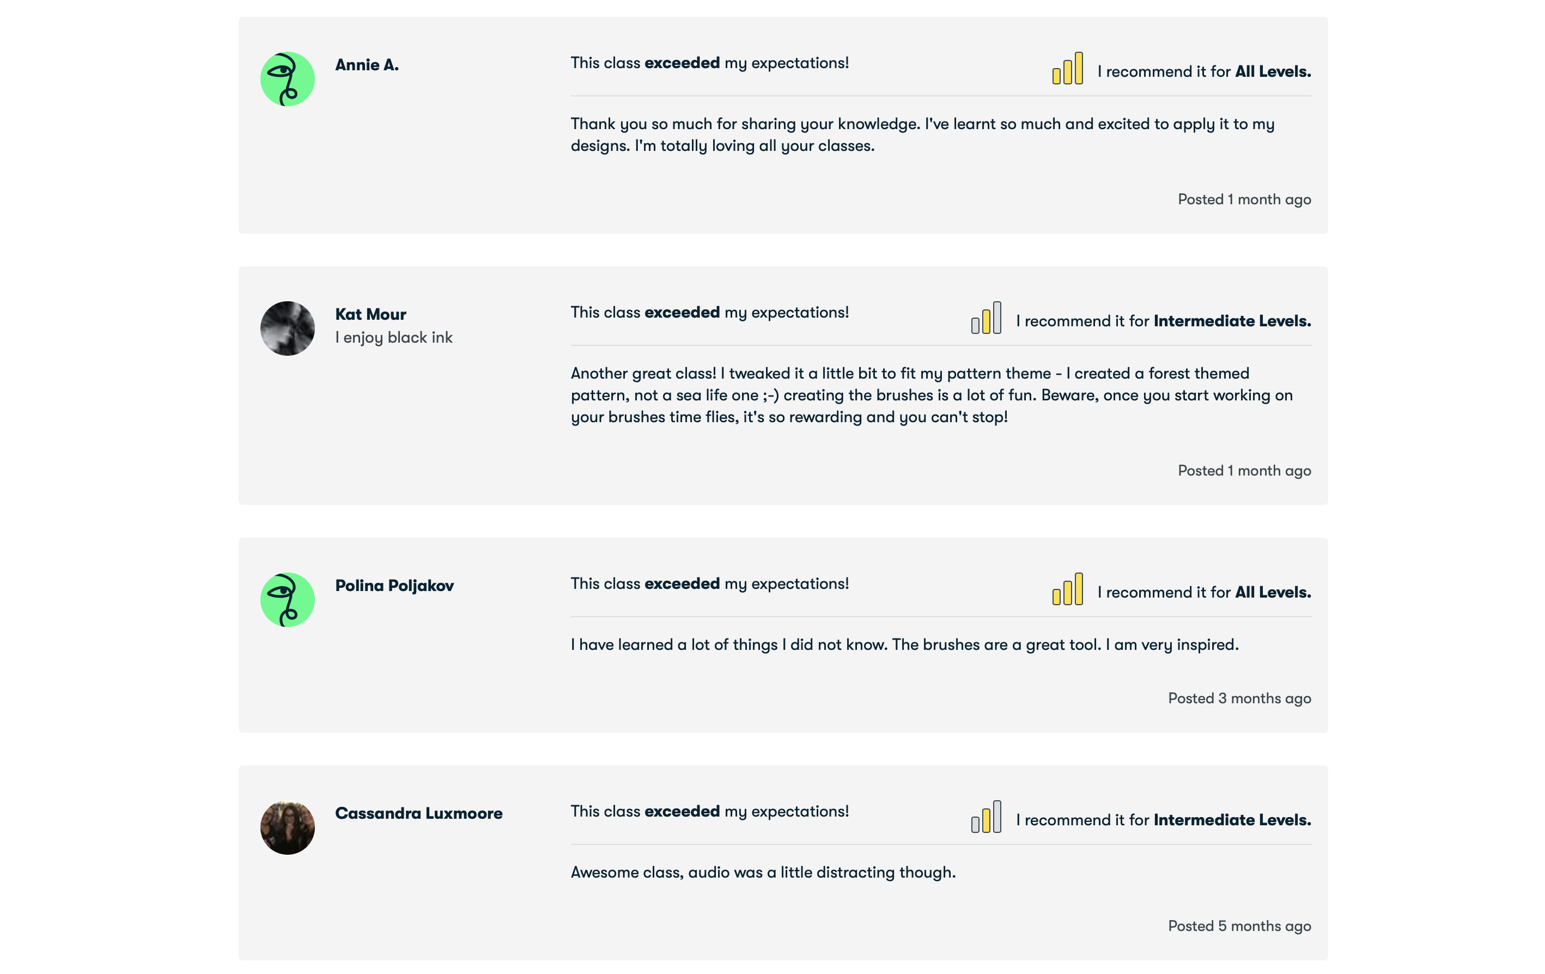Click Cassandra's 'Awesome class' review text
This screenshot has height=974, width=1545.
coord(764,873)
